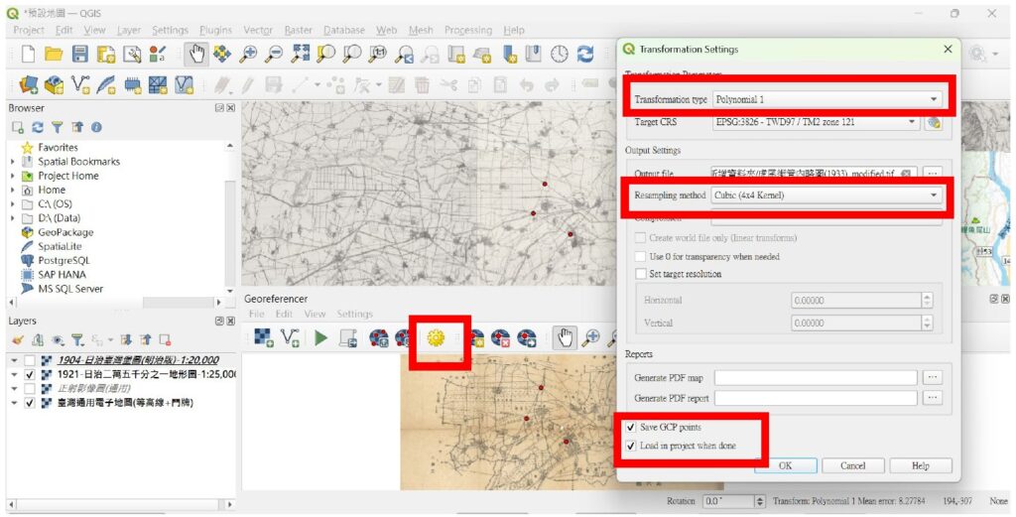
Task: Open the Georeferencer Settings menu
Action: click(x=354, y=314)
